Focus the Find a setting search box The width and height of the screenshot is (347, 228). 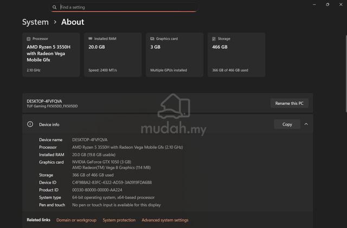click(124, 7)
